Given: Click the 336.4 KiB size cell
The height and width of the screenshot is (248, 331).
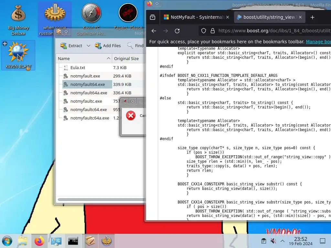Looking at the screenshot, I should coord(122,93).
